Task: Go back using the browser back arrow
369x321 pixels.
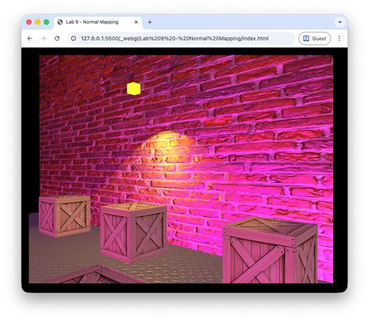Action: coord(30,38)
